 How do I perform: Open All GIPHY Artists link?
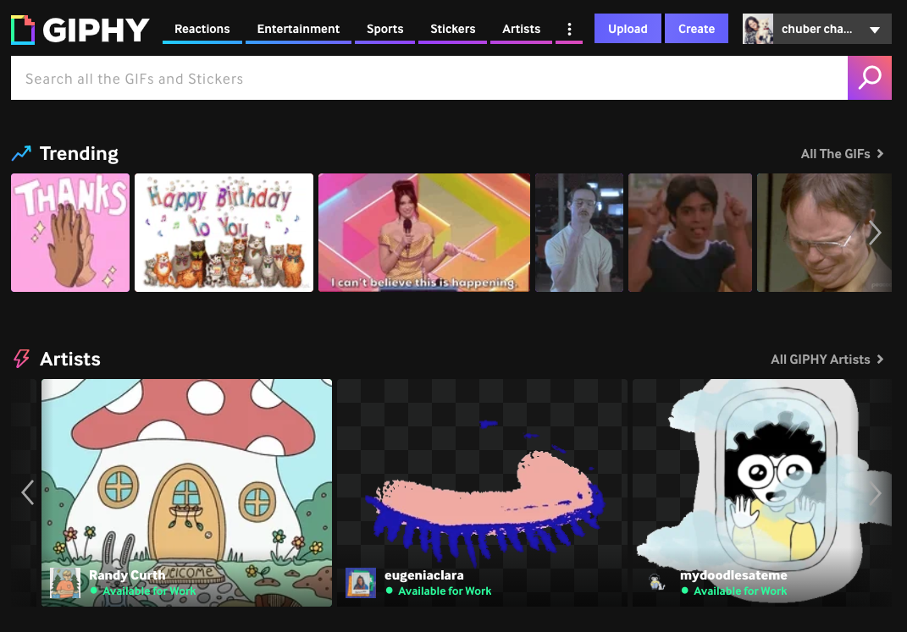coord(827,360)
